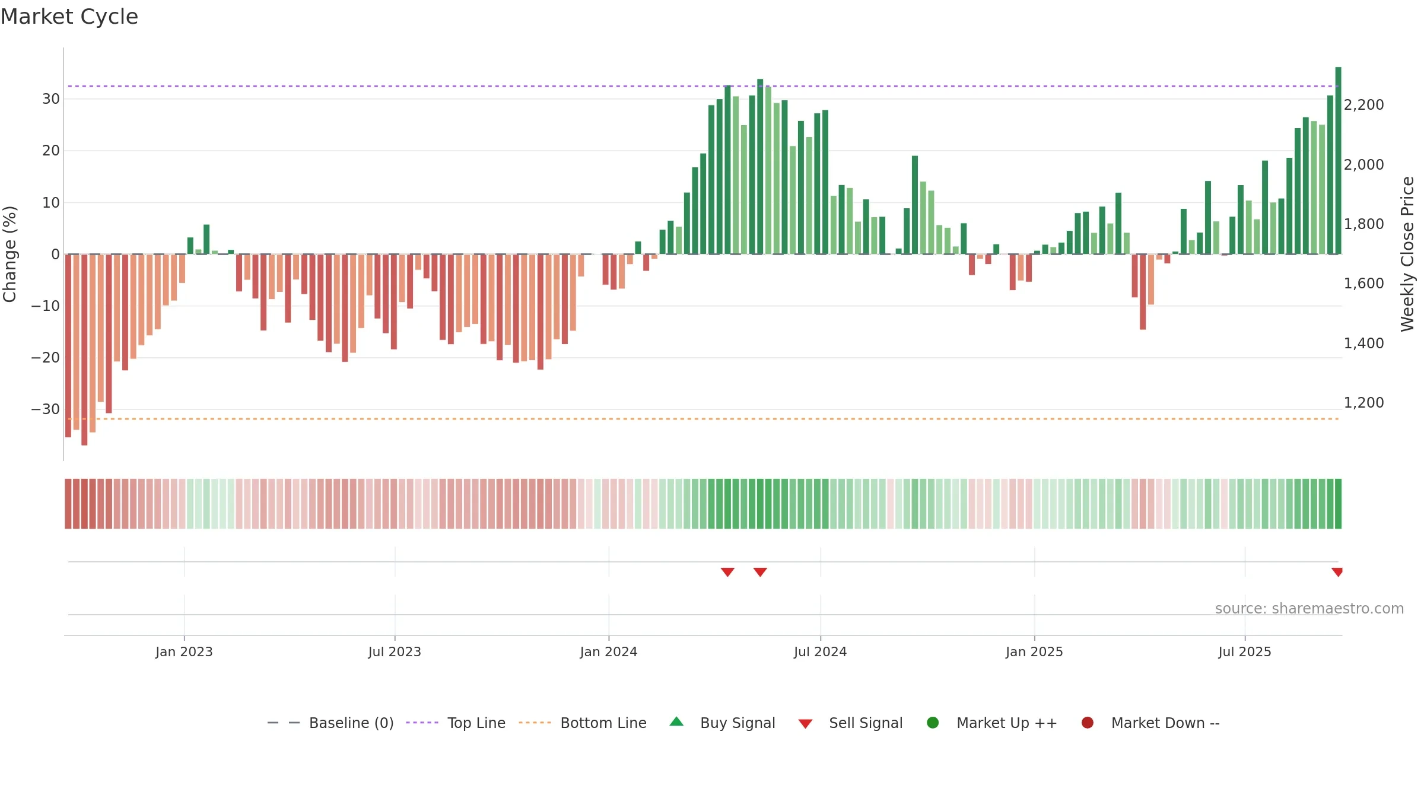The width and height of the screenshot is (1424, 801).
Task: Click the Market Cycle chart title
Action: coord(69,17)
